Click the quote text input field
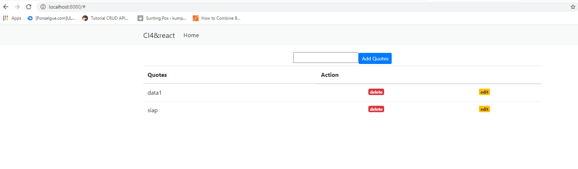This screenshot has height=169, width=578. 326,58
